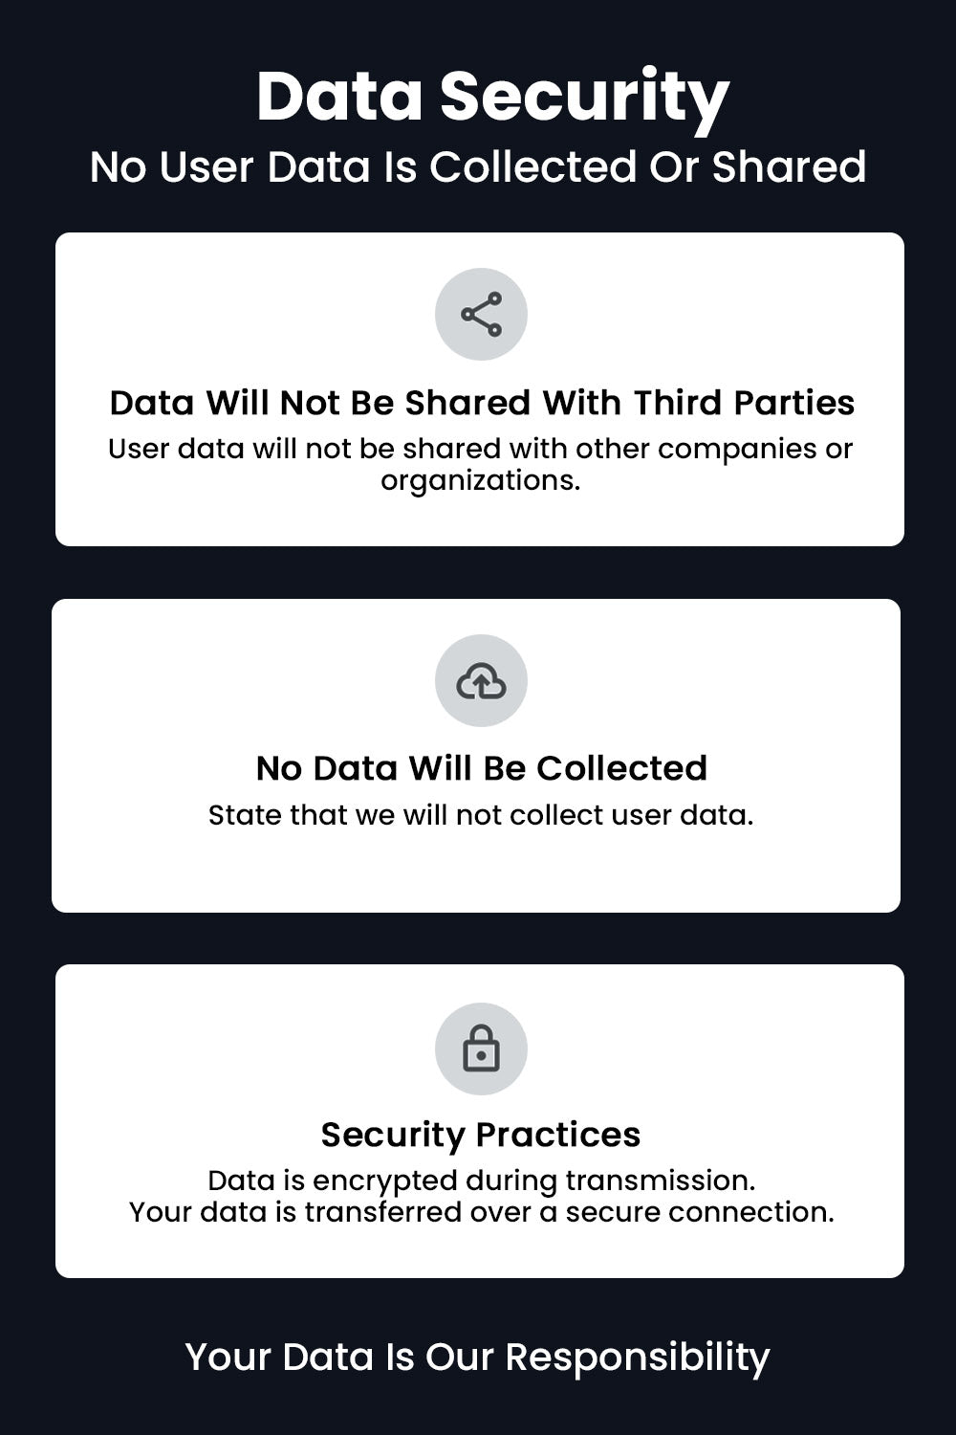Click the word "organizations." in the first card

480,480
